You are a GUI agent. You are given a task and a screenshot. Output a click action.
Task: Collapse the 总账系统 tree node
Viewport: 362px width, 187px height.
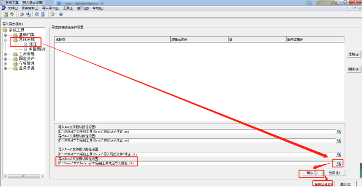pyautogui.click(x=5, y=40)
